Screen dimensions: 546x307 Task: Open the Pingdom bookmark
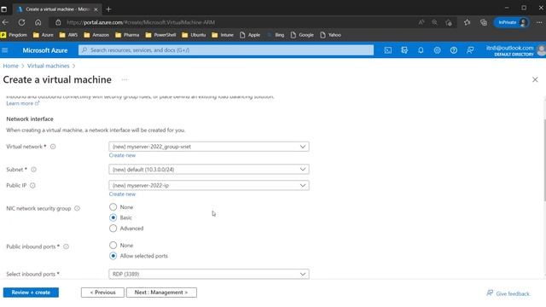(14, 35)
